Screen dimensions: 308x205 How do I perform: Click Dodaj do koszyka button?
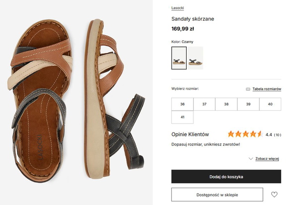[226, 177]
